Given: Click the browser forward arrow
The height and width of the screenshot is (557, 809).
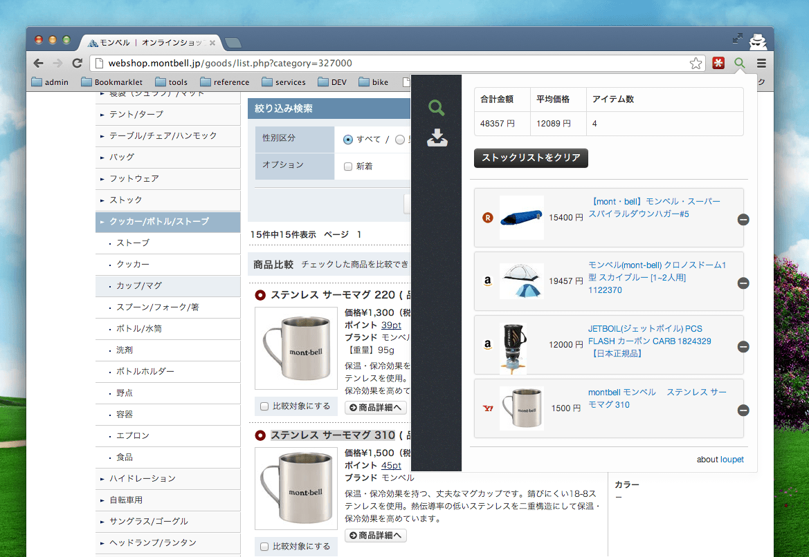Looking at the screenshot, I should click(x=58, y=63).
